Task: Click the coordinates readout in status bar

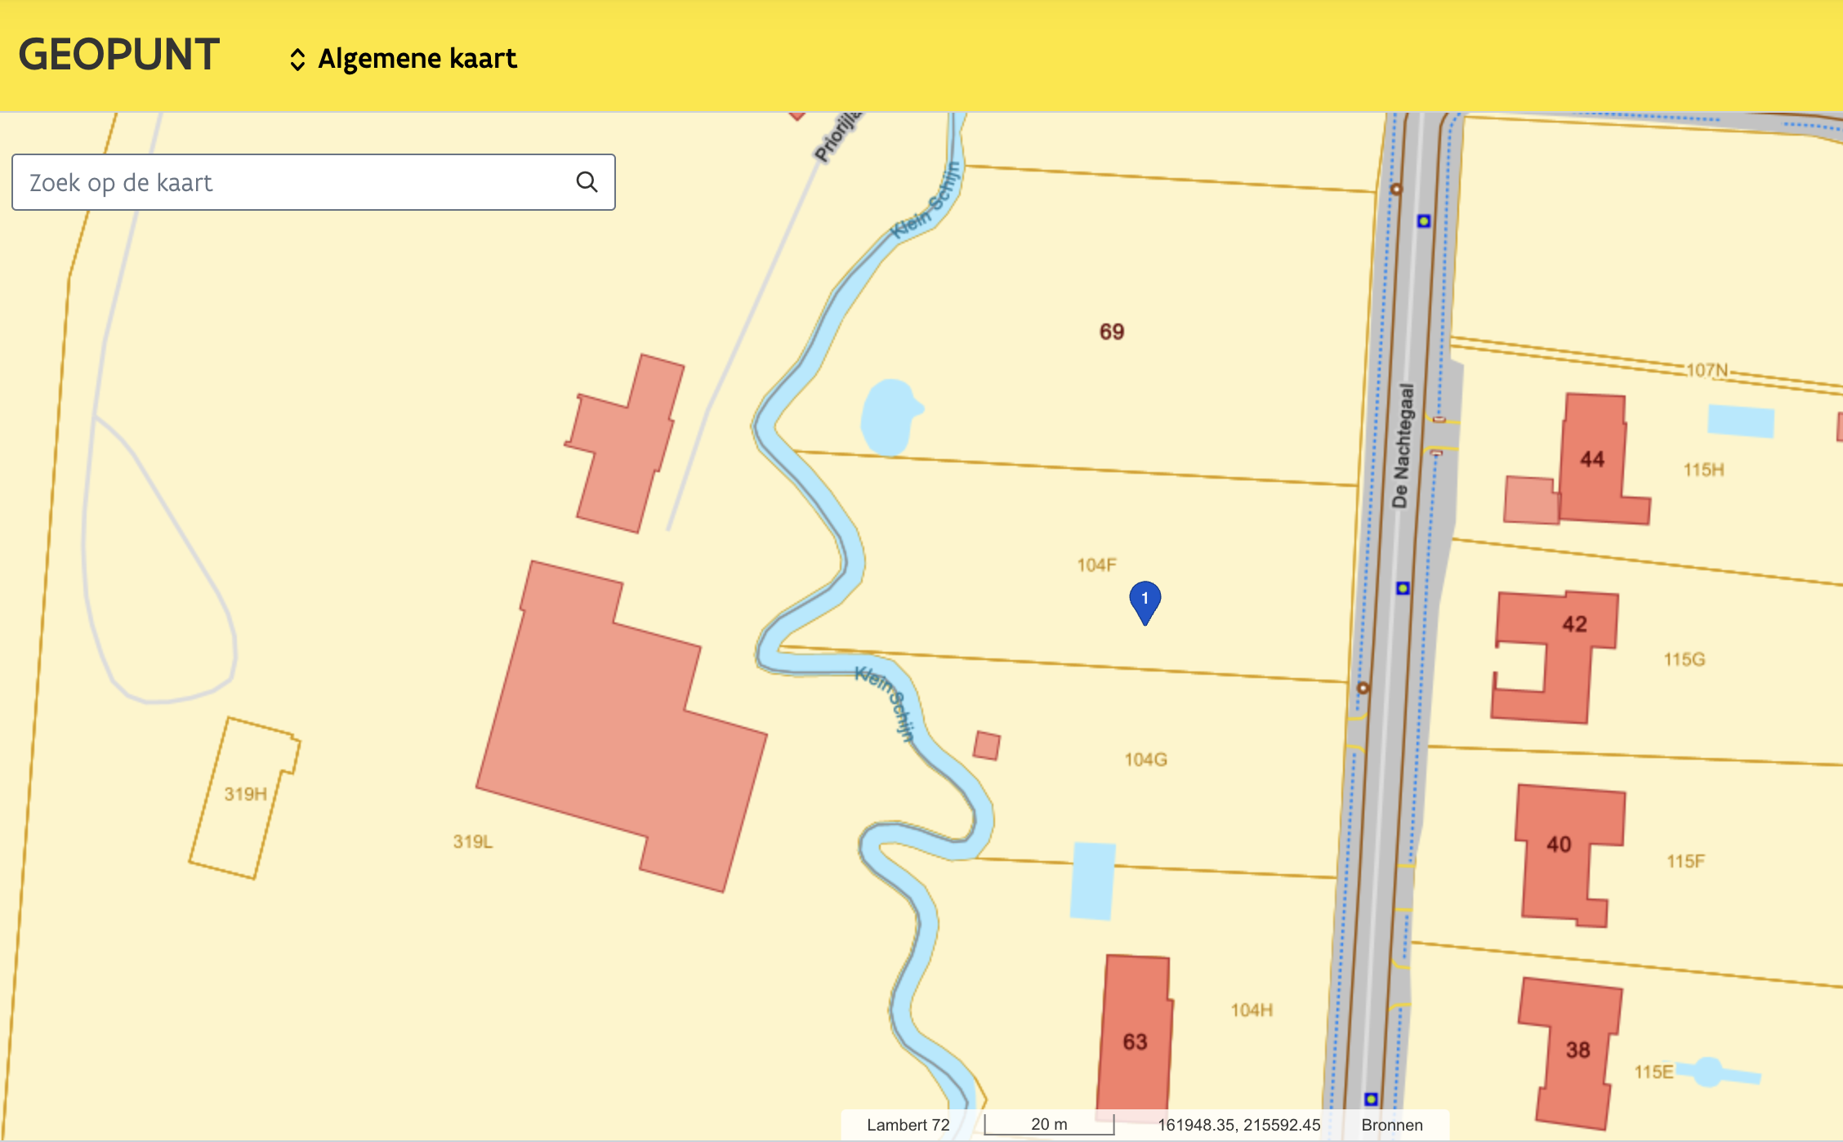Action: coord(1238,1125)
